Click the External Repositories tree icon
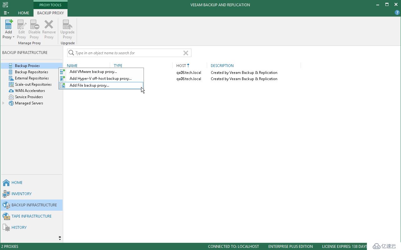This screenshot has height=250, width=401. (11, 78)
